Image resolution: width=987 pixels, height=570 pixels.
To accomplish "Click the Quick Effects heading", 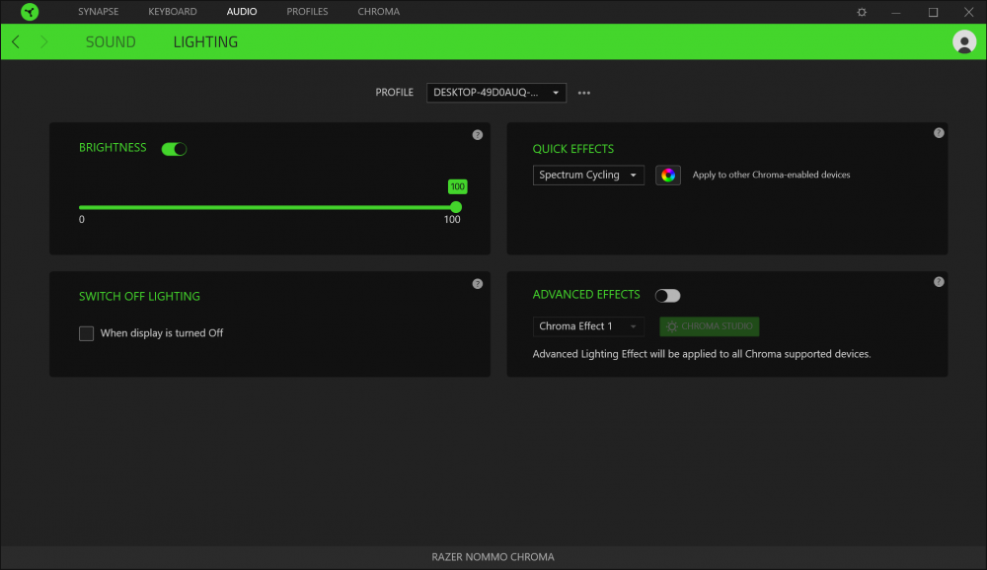I will 572,149.
